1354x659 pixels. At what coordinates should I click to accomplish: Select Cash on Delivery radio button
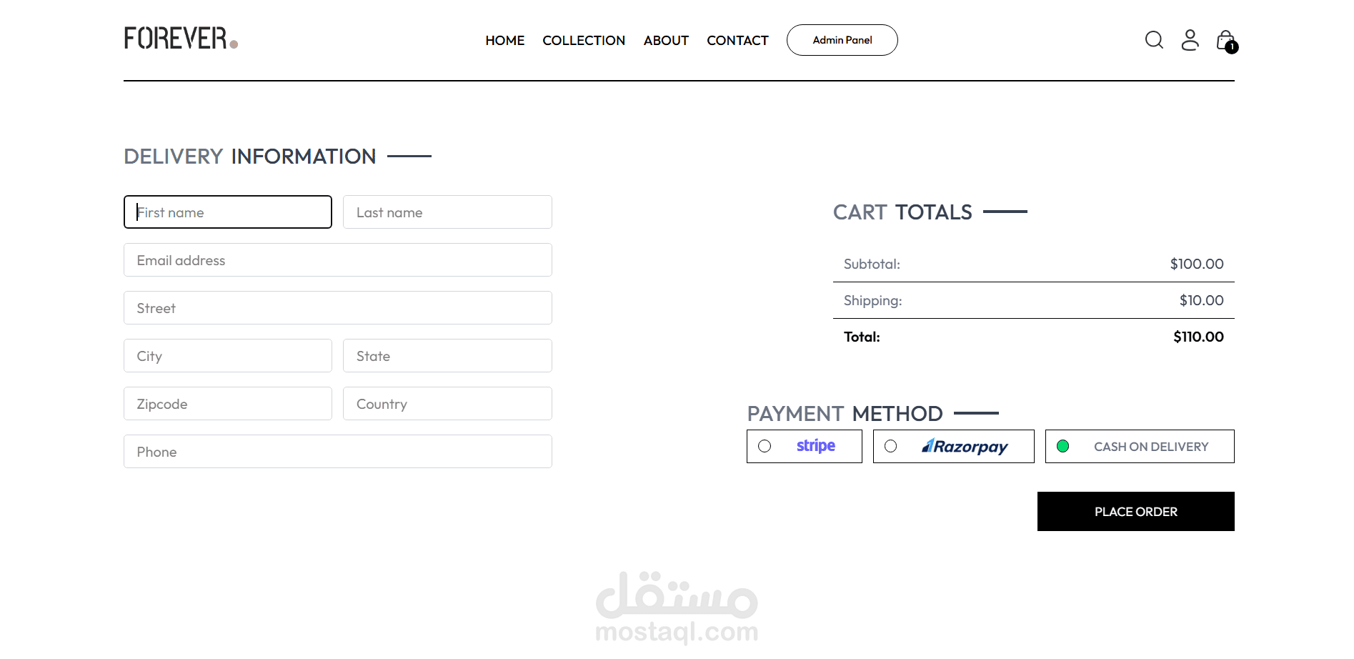tap(1062, 446)
